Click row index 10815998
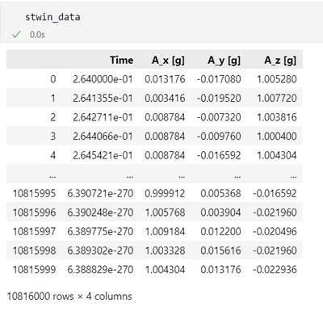 point(35,251)
